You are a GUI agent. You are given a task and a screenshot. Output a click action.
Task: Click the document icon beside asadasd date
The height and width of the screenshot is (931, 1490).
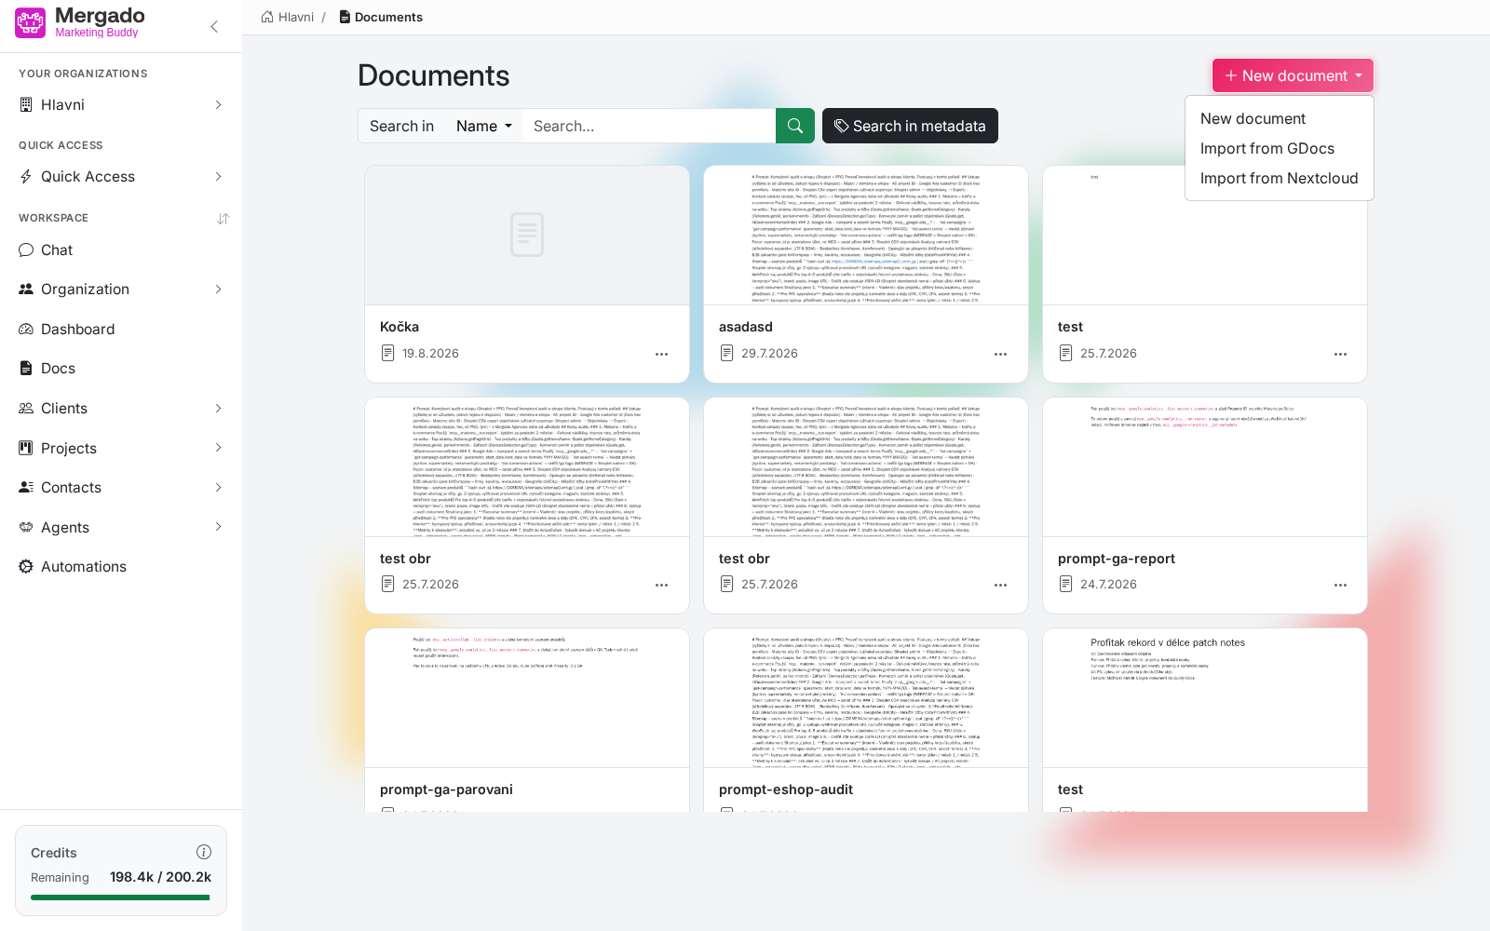click(x=726, y=353)
